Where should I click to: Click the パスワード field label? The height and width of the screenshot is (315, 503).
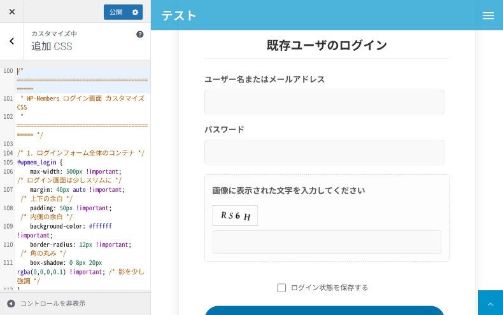tap(224, 130)
